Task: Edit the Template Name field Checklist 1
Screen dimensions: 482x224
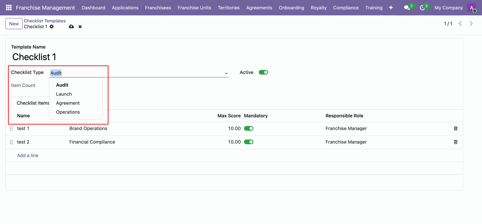Action: (x=34, y=57)
